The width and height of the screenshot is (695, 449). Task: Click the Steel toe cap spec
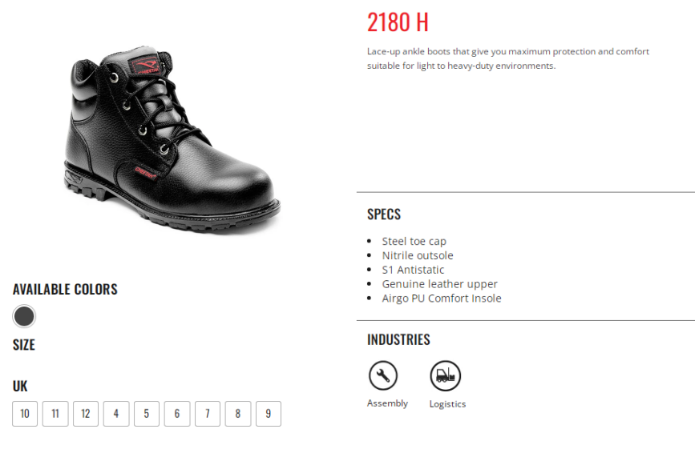click(414, 241)
